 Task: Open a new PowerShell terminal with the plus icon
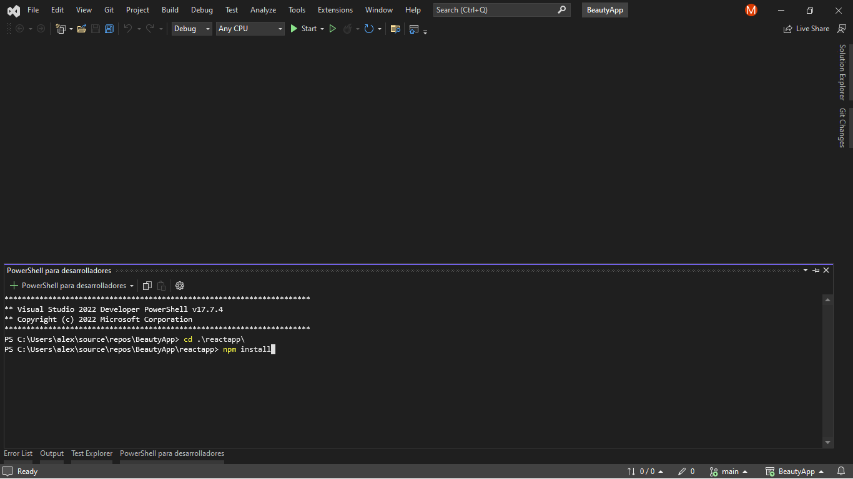coord(12,285)
